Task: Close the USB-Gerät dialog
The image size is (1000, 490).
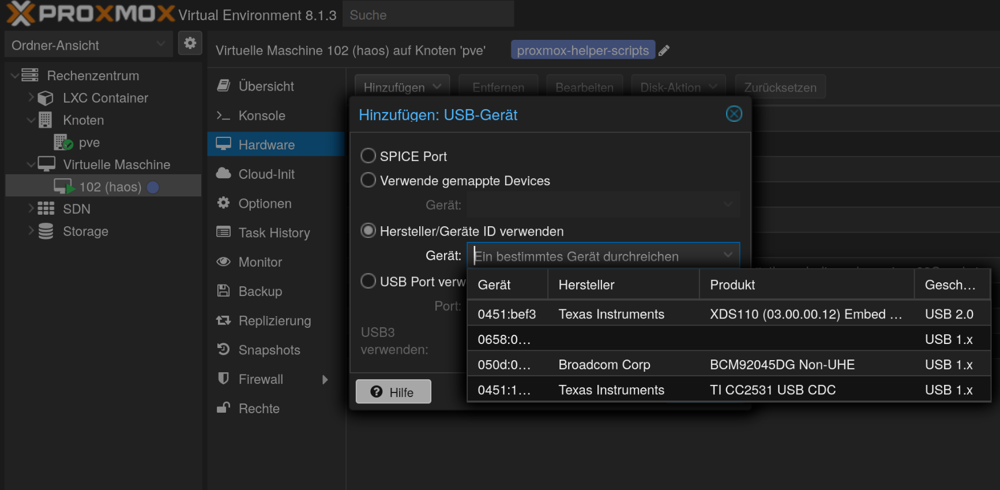Action: 734,114
